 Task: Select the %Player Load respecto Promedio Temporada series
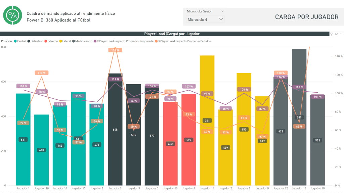125,41
